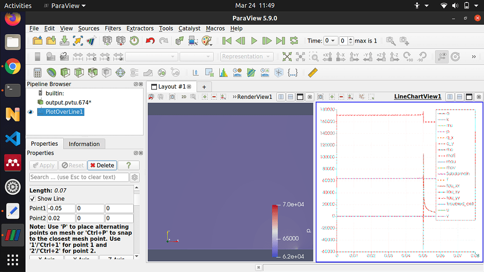
Task: Click the Histogram filter icon
Action: click(223, 73)
